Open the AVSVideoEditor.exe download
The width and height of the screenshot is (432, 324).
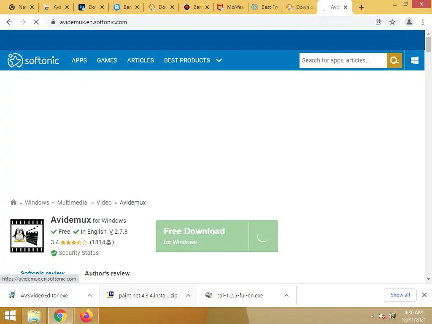click(44, 295)
